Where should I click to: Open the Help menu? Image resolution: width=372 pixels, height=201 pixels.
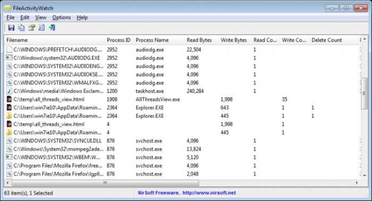point(82,18)
